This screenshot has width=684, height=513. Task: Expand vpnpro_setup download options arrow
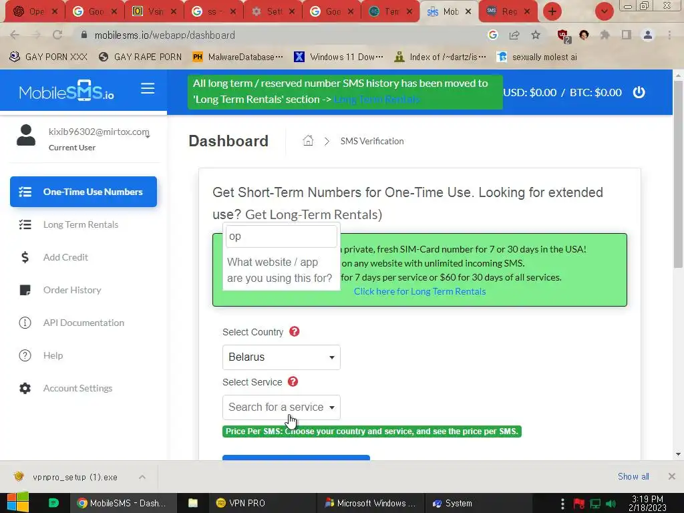142,477
